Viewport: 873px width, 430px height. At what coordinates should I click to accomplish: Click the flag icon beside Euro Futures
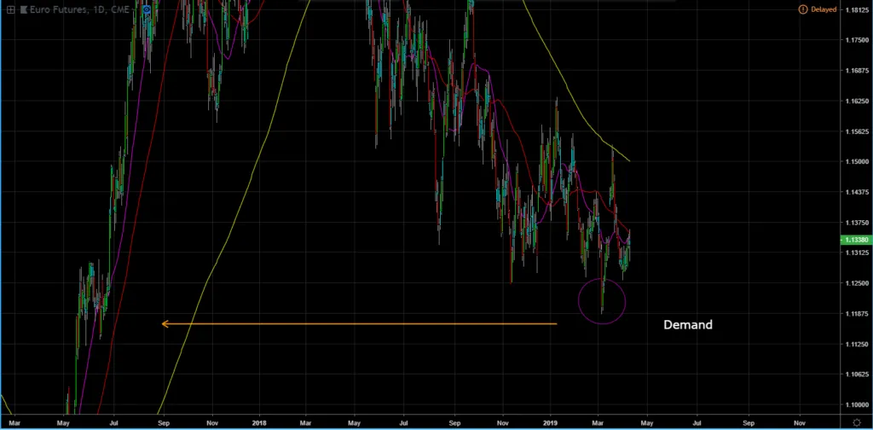pyautogui.click(x=24, y=9)
